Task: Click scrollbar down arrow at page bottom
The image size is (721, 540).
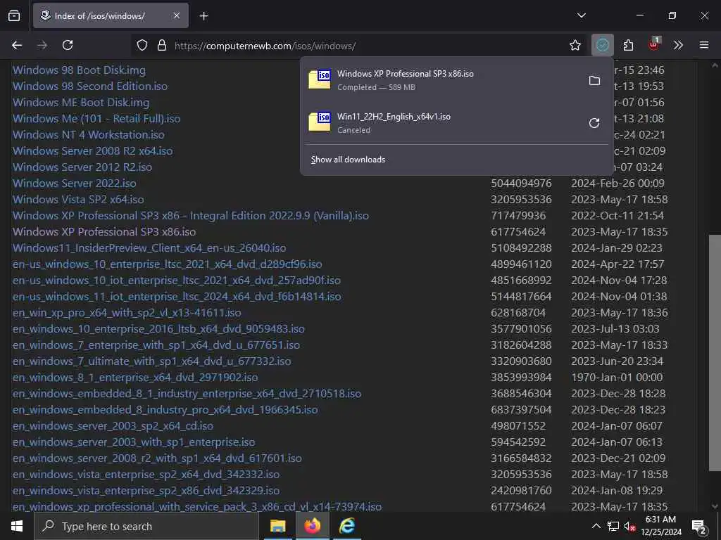Action: point(715,506)
